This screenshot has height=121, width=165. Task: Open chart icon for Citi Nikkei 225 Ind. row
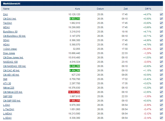(161, 92)
